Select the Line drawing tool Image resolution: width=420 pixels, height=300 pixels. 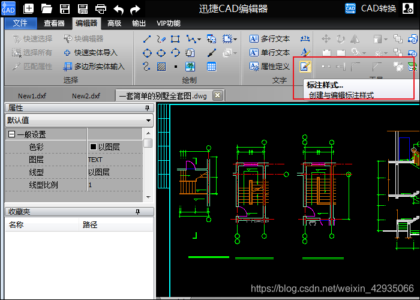(147, 39)
